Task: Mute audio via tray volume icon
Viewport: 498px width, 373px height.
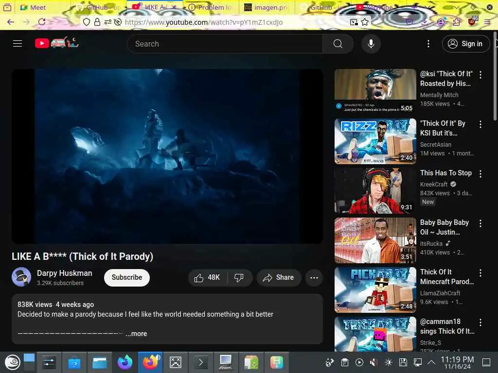Action: (x=374, y=362)
